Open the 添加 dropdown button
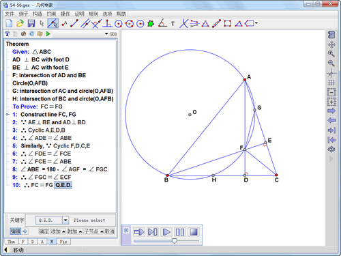This screenshot has width=341, height=256. (x=58, y=231)
